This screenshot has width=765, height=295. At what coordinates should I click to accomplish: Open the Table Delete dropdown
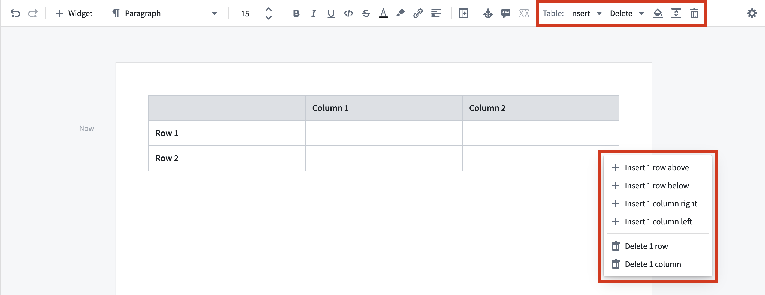tap(627, 13)
